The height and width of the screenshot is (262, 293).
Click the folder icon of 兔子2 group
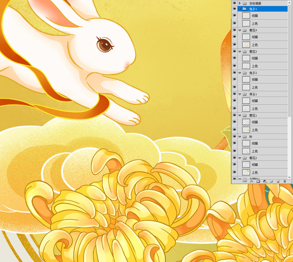tap(244, 73)
